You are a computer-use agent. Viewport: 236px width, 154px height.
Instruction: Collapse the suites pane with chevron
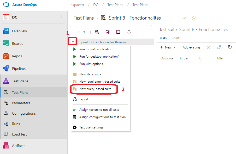click(x=151, y=26)
